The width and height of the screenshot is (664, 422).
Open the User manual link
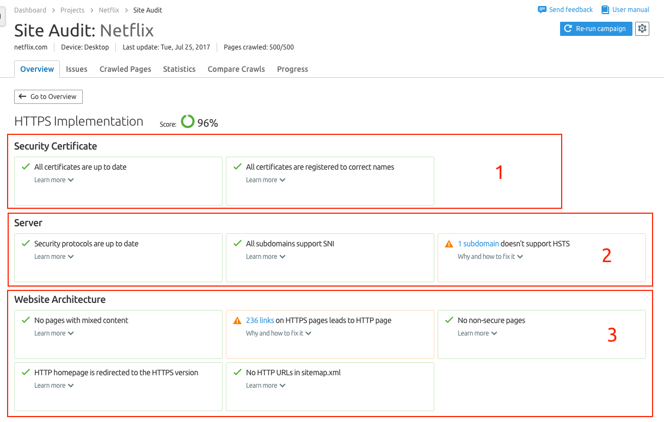pos(631,10)
